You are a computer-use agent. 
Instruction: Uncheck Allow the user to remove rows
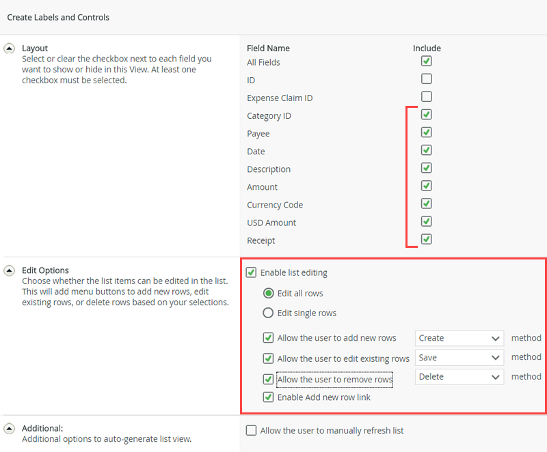[x=269, y=379]
